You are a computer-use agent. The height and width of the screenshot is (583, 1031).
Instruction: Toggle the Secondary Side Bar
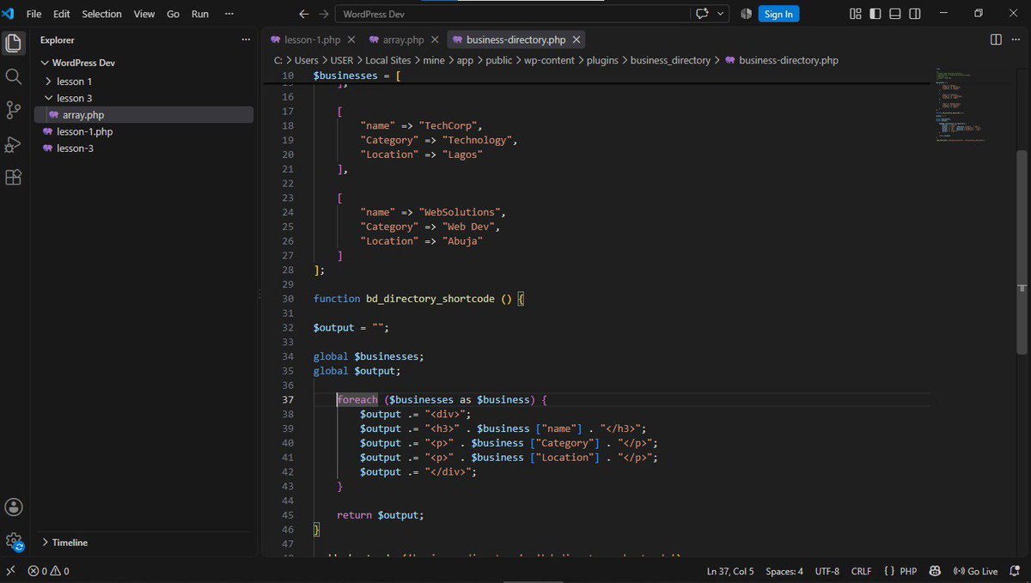(916, 14)
